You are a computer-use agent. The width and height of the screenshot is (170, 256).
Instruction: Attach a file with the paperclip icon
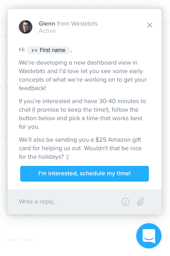(140, 202)
